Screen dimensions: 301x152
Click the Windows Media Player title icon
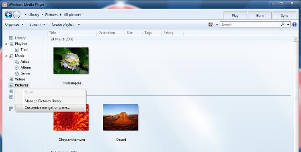coord(5,4)
